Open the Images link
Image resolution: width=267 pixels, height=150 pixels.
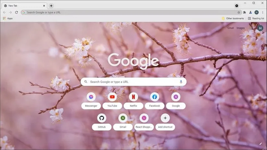240,28
